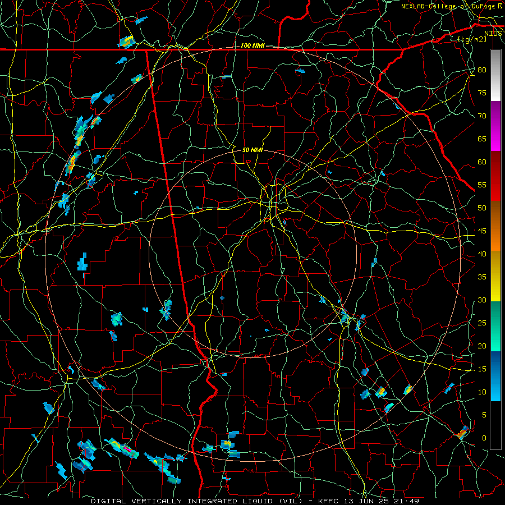
Task: Click the 70 value on the VIL scale
Action: pos(482,116)
